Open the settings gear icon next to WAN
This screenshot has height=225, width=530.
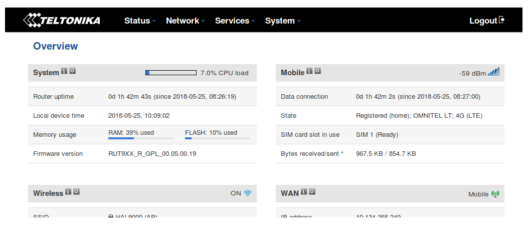click(x=312, y=192)
